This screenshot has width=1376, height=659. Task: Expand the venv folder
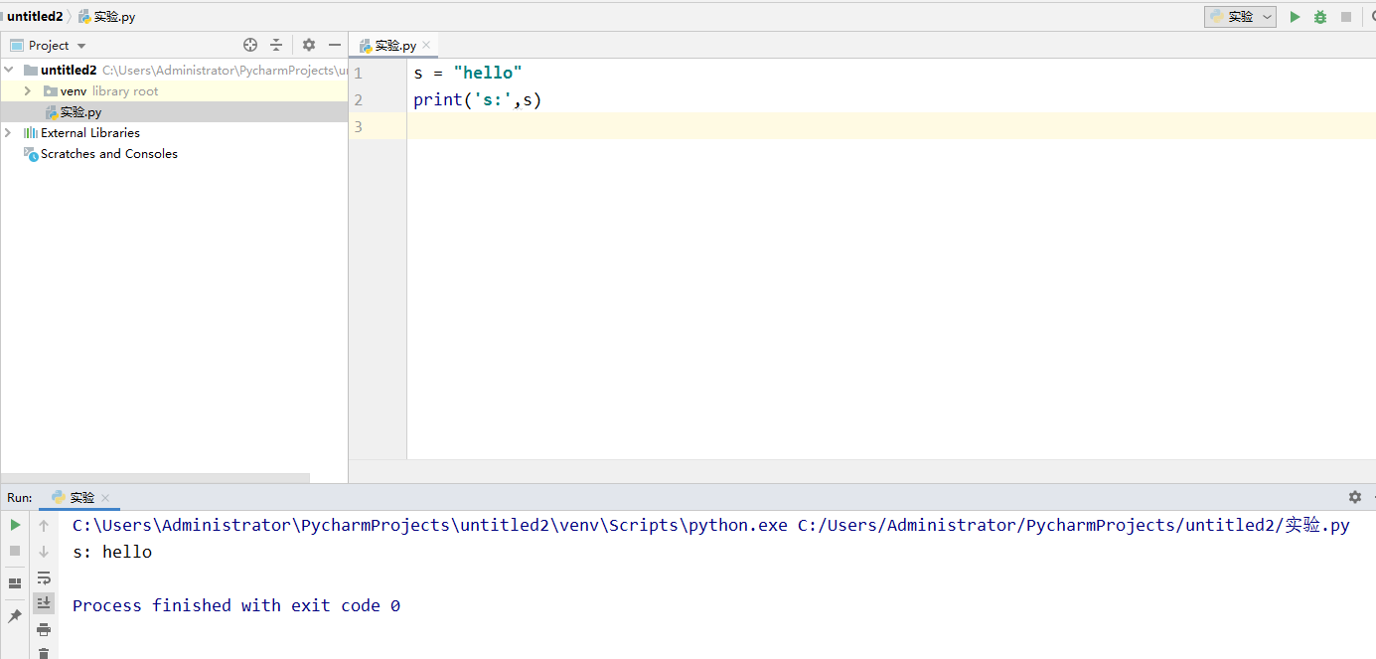(28, 91)
